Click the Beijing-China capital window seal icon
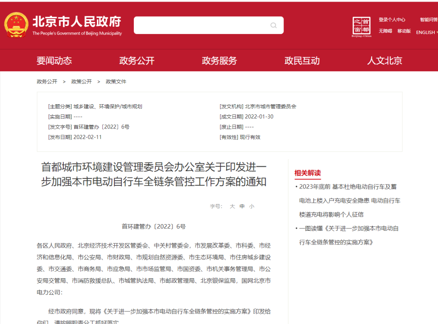This screenshot has width=438, height=324. coord(361,27)
